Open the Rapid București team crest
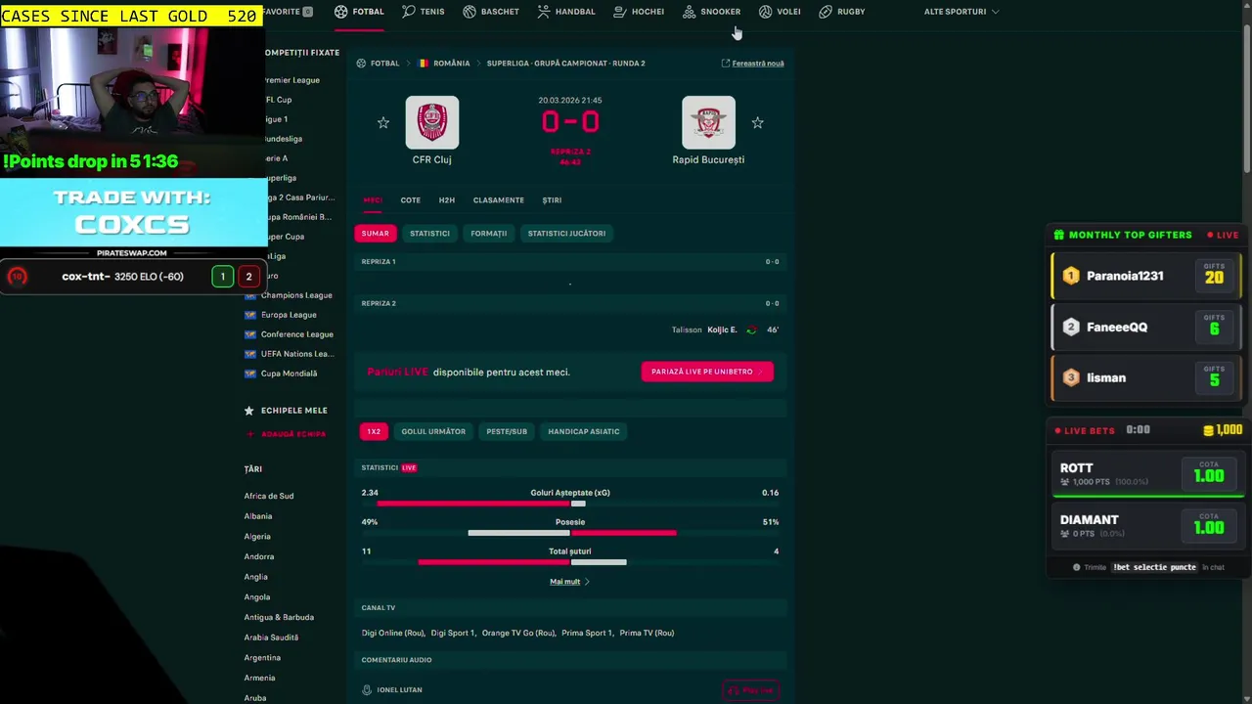Viewport: 1252px width, 704px height. pos(708,122)
